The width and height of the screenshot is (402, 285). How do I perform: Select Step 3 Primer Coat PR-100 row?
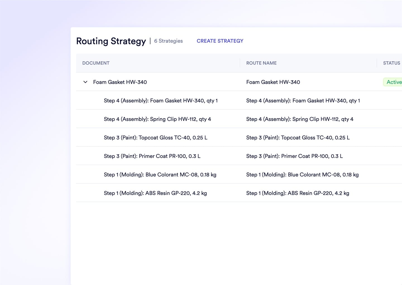tap(152, 156)
